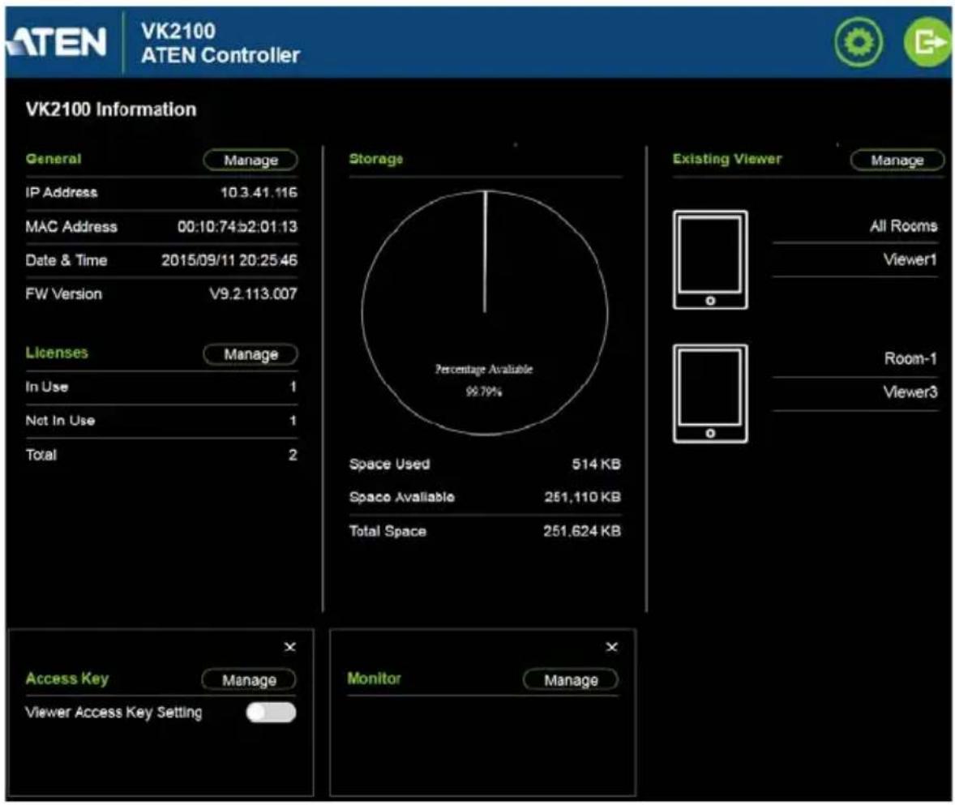Viewport: 955px width, 805px height.
Task: Close the Monitor panel
Action: 612,647
